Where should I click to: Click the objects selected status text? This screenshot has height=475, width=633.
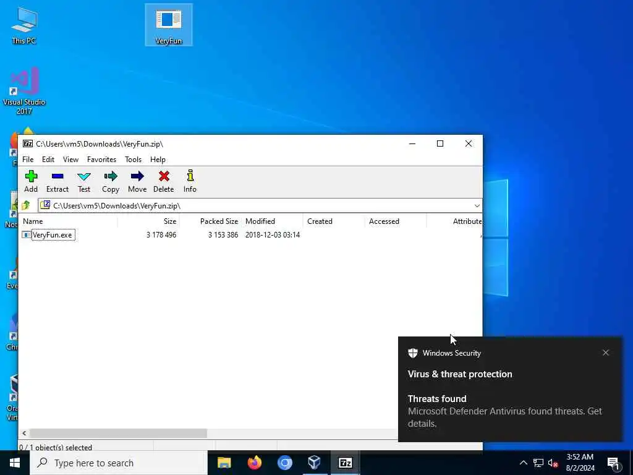pyautogui.click(x=55, y=447)
